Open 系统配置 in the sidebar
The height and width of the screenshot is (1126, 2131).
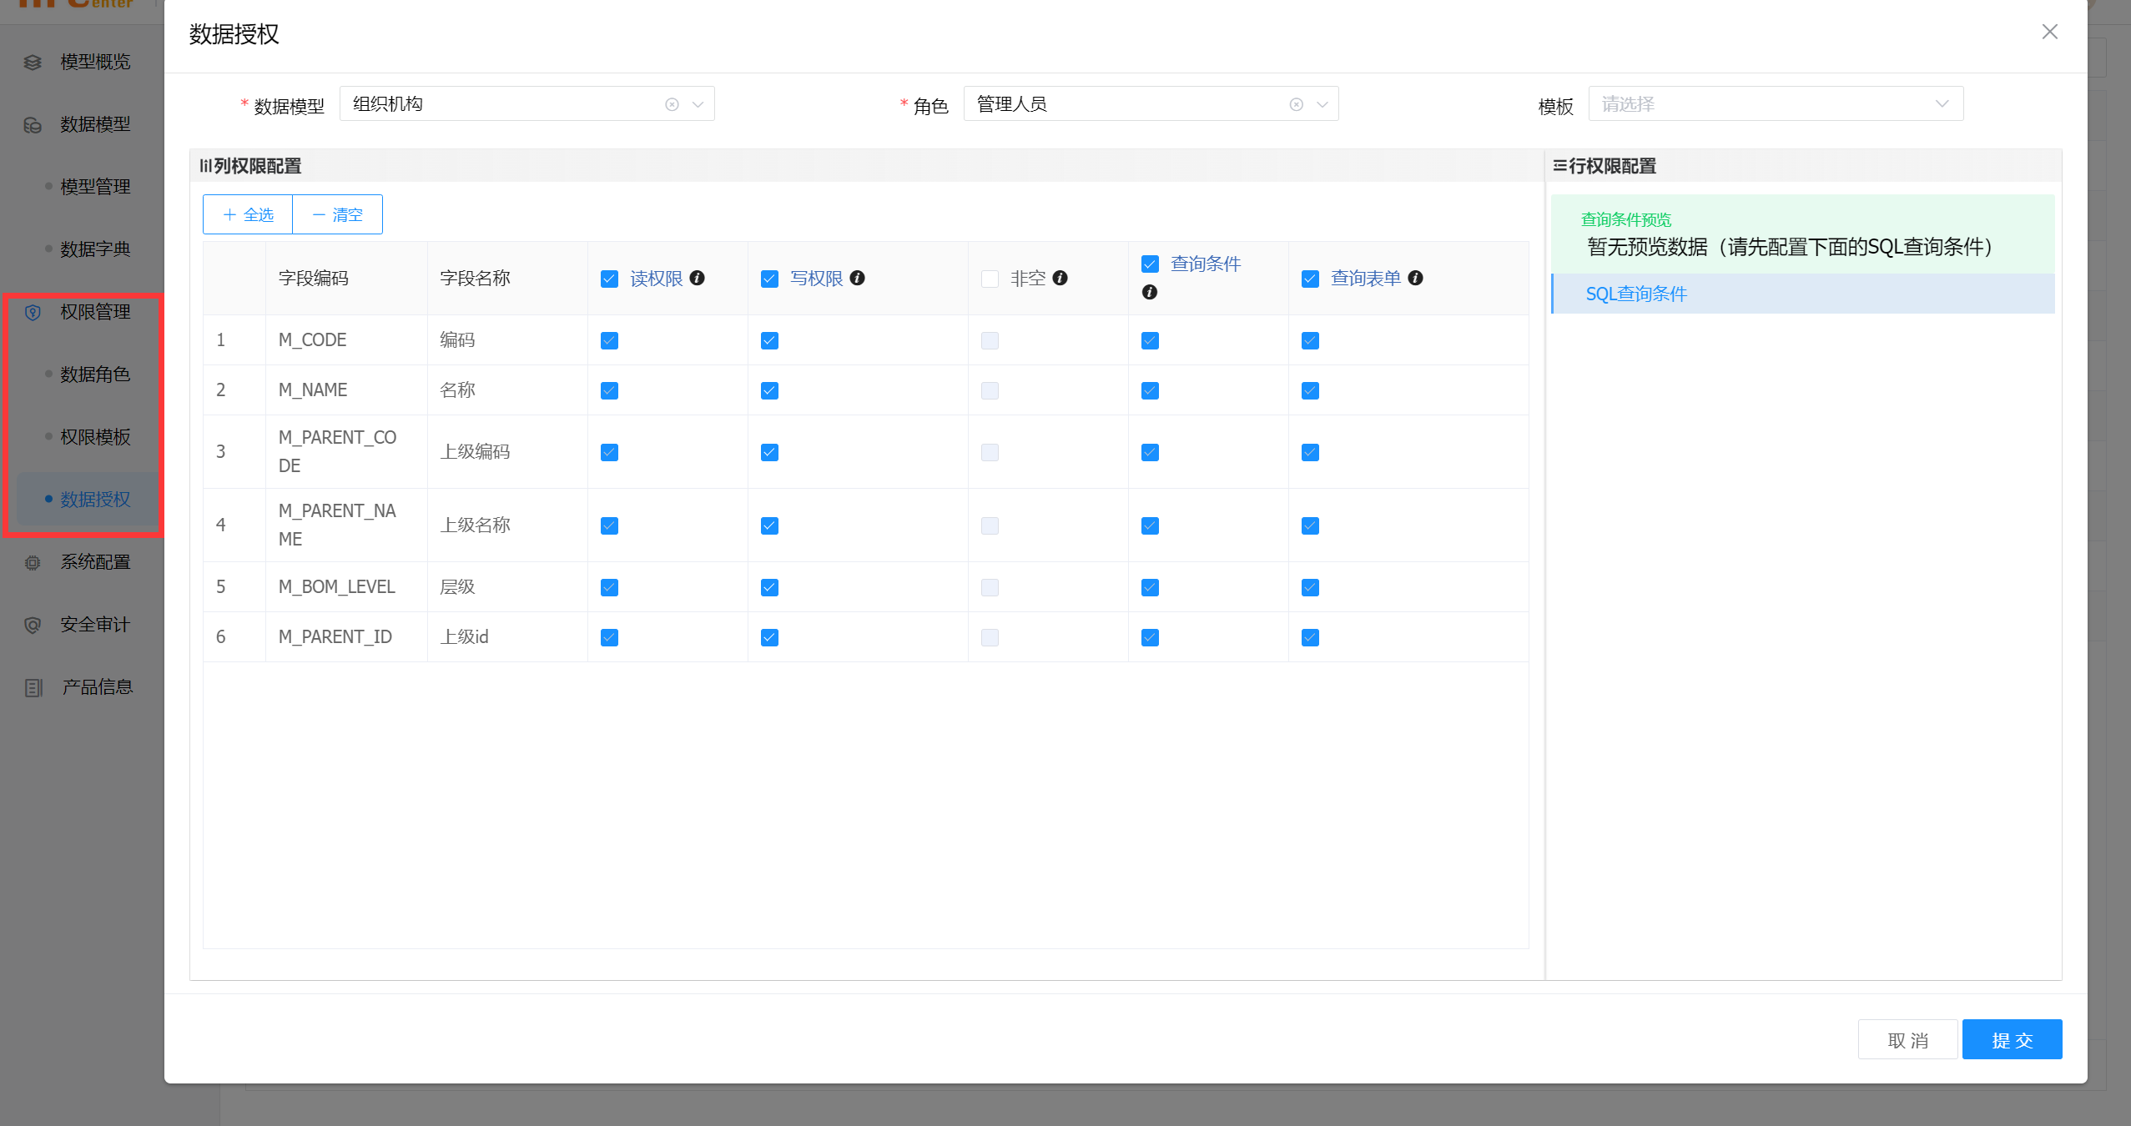[x=95, y=562]
